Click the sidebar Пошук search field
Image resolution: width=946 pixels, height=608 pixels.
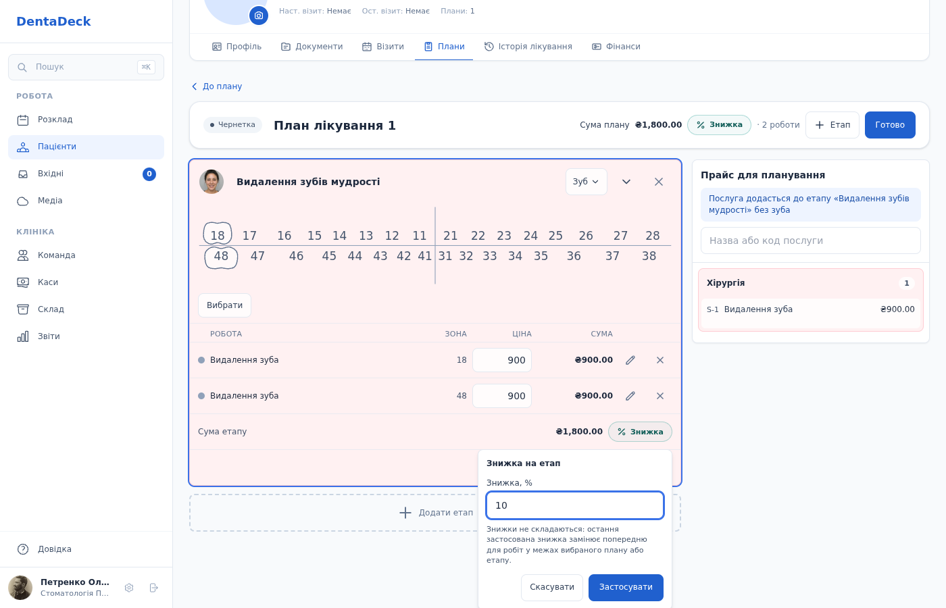(x=86, y=67)
